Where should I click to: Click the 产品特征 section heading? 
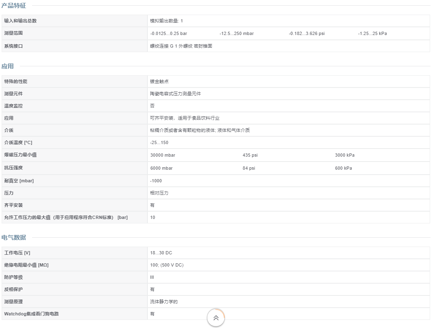click(x=14, y=5)
